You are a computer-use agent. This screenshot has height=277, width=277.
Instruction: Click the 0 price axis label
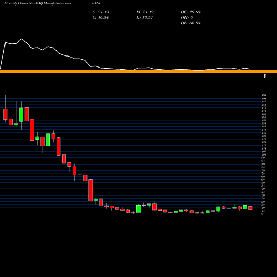tap(263, 214)
